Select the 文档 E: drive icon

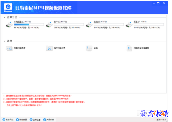click(89, 24)
